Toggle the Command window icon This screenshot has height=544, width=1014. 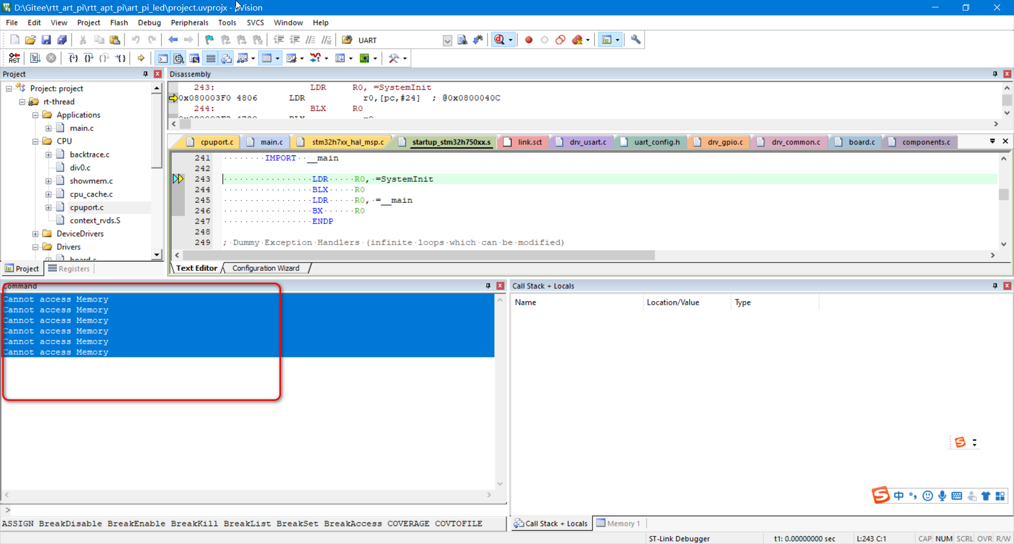163,58
